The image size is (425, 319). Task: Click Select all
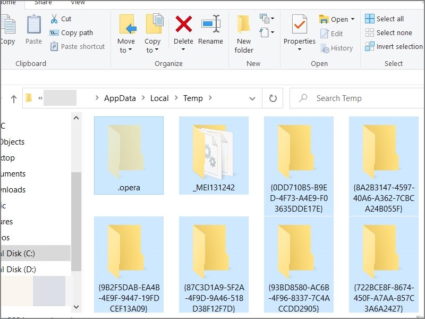coord(384,19)
